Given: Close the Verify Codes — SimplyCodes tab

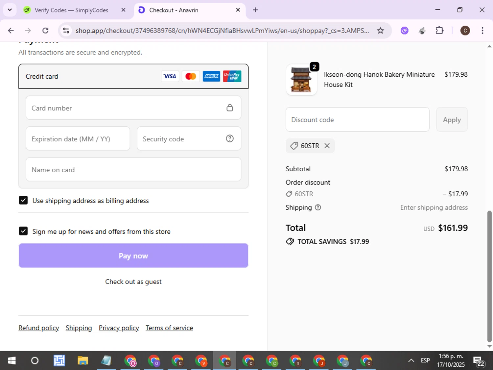Looking at the screenshot, I should (123, 10).
